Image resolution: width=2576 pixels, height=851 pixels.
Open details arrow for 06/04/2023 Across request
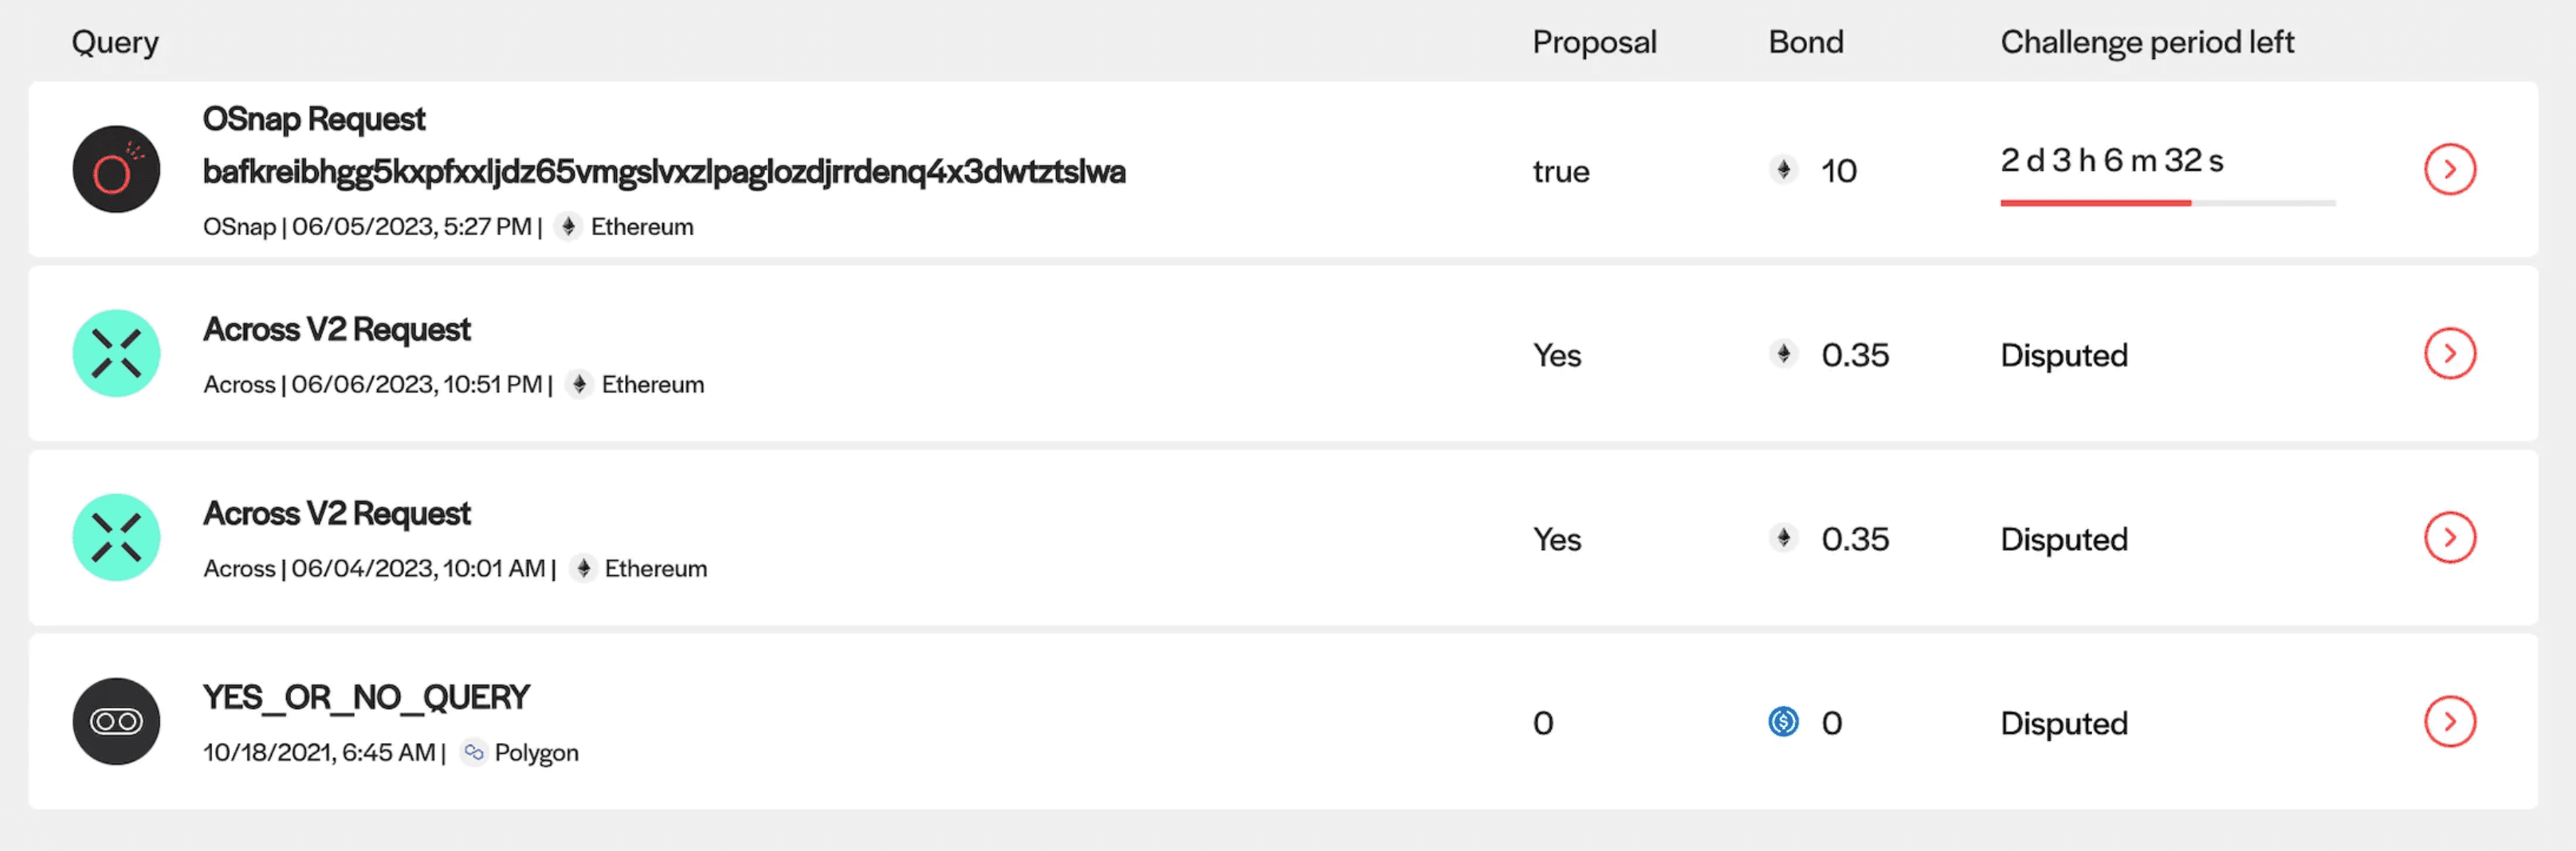click(x=2449, y=537)
